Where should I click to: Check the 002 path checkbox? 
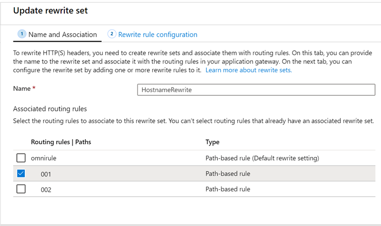(x=21, y=189)
